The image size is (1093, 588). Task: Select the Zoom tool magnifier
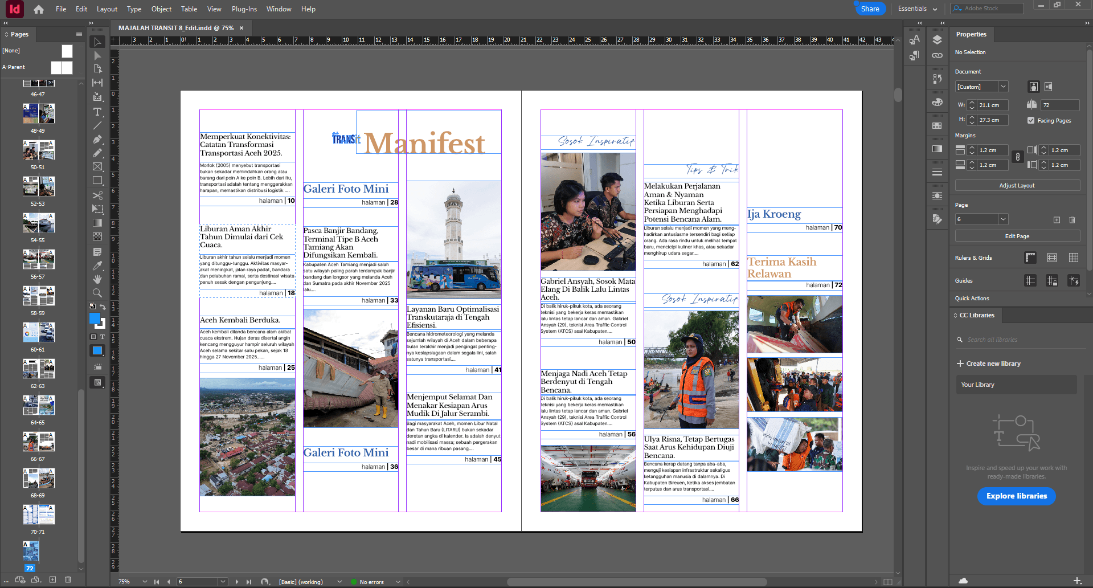pyautogui.click(x=97, y=293)
